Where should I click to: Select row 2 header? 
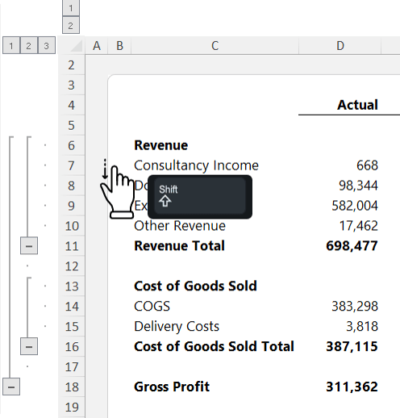point(72,65)
